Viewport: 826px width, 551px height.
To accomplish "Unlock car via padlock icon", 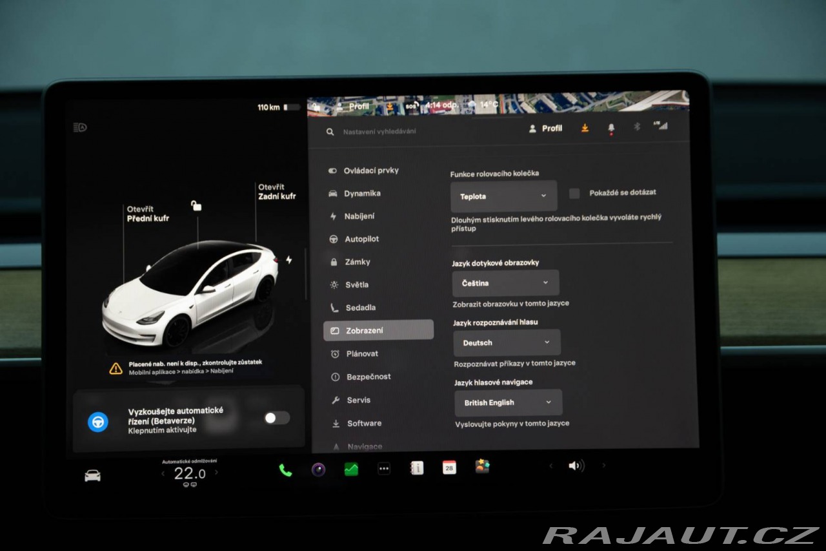I will [x=196, y=205].
